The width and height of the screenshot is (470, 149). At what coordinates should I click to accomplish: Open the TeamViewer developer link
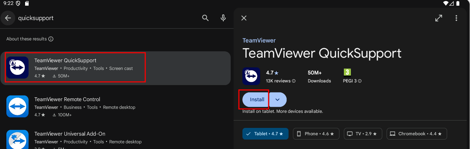click(x=259, y=40)
